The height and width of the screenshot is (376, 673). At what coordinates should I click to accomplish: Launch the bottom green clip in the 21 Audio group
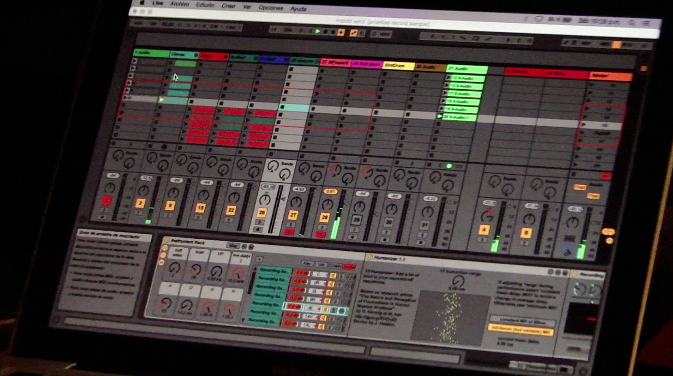pos(440,117)
